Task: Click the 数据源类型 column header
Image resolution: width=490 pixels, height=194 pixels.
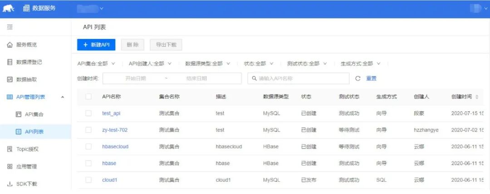Action: tap(276, 97)
